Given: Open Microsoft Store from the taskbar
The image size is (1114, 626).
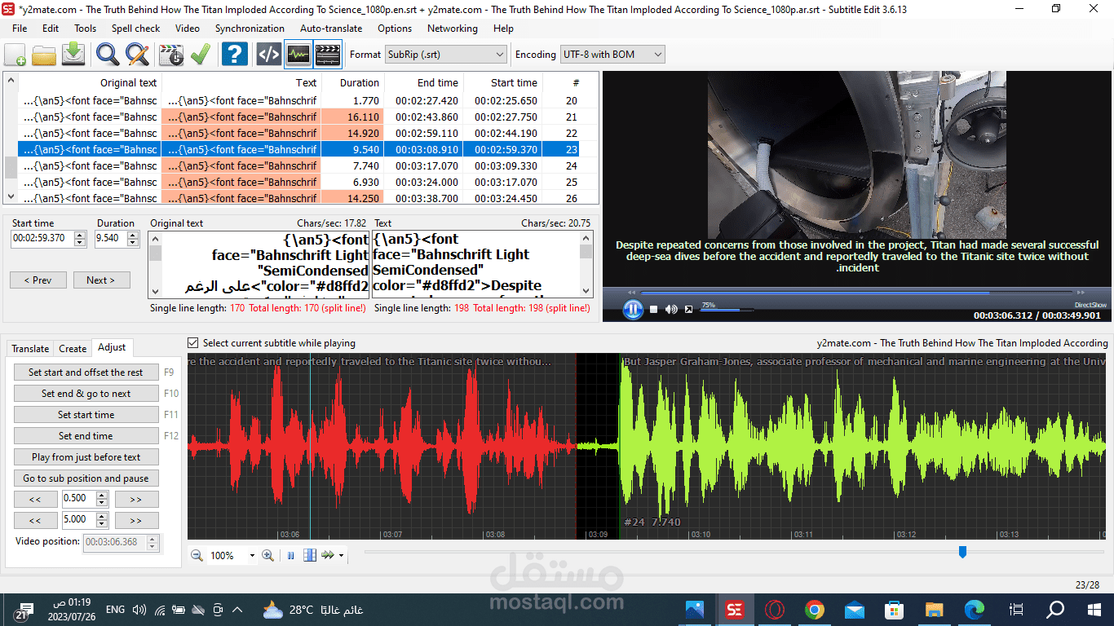Looking at the screenshot, I should [x=894, y=609].
